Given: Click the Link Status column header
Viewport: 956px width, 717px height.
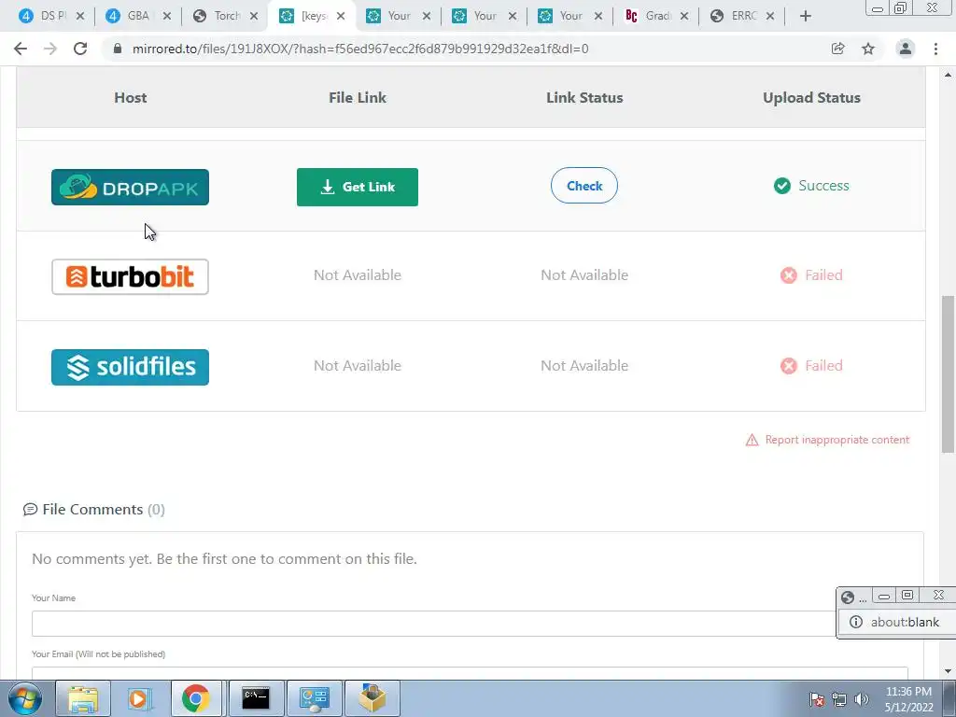Looking at the screenshot, I should 584,97.
